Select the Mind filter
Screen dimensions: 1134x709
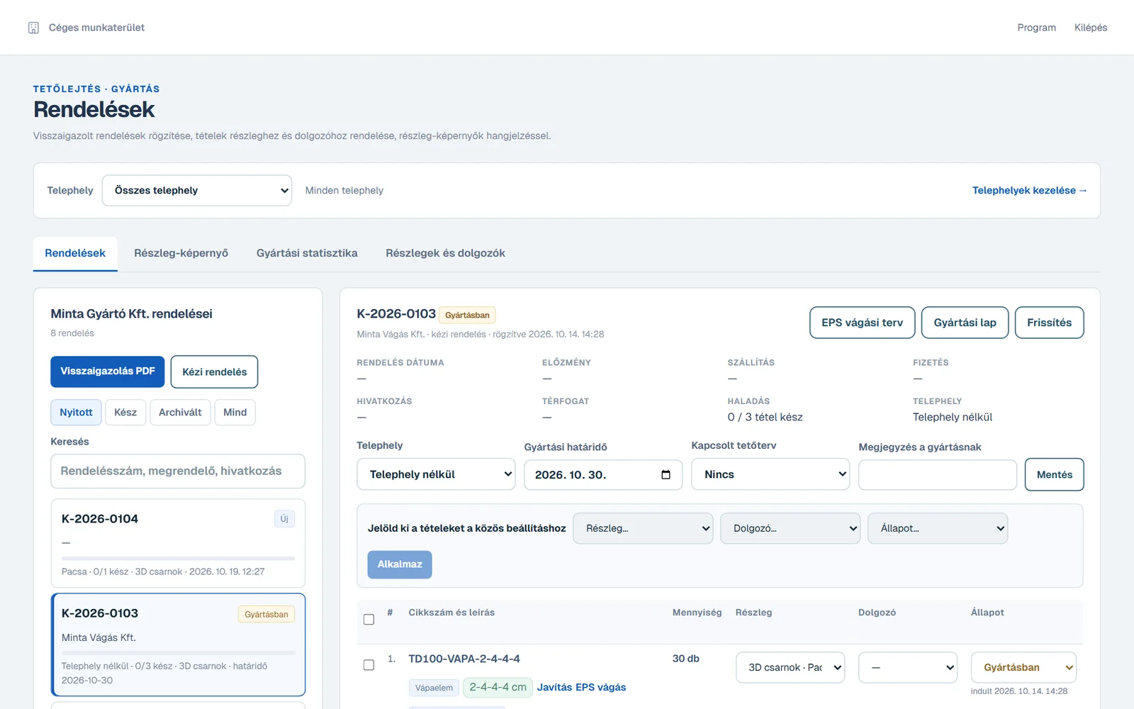(x=235, y=413)
